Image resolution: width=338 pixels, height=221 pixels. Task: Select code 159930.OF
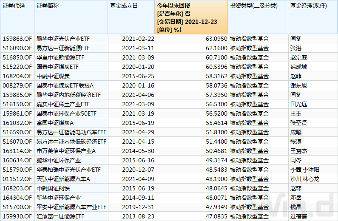[x=17, y=216]
